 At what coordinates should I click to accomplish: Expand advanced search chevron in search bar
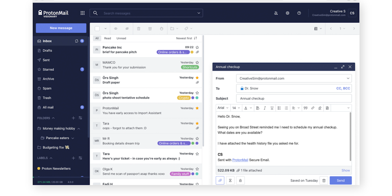199,13
